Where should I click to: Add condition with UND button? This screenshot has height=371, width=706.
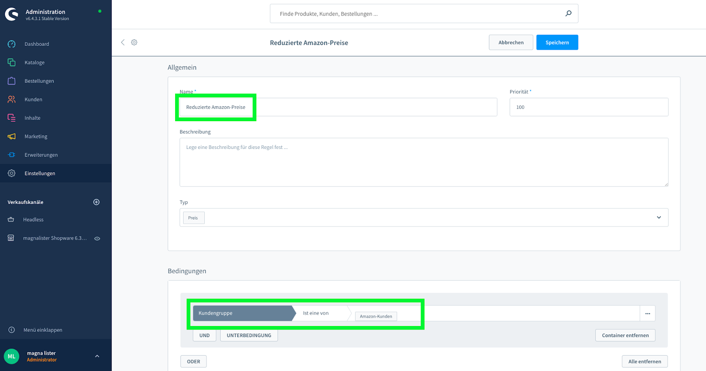[204, 335]
